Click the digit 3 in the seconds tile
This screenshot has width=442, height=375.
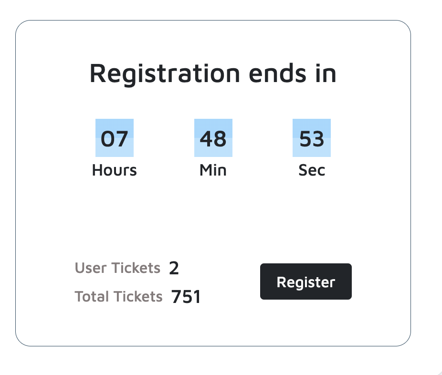(318, 139)
